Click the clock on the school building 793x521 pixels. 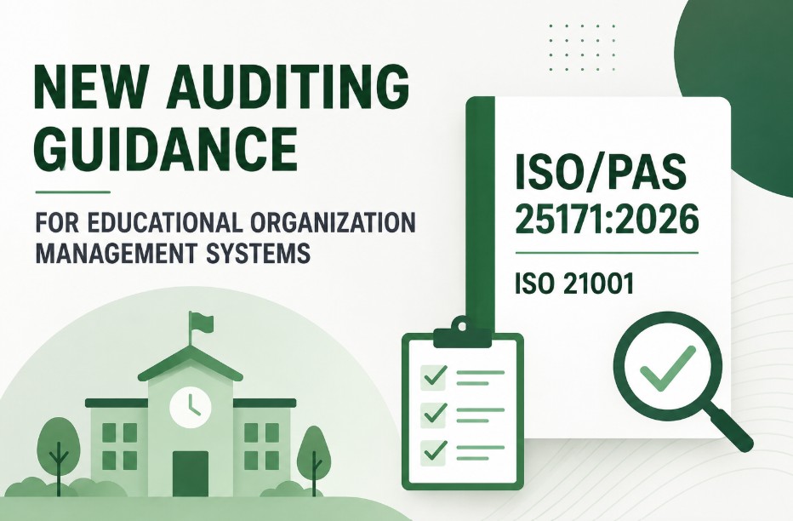[x=190, y=407]
